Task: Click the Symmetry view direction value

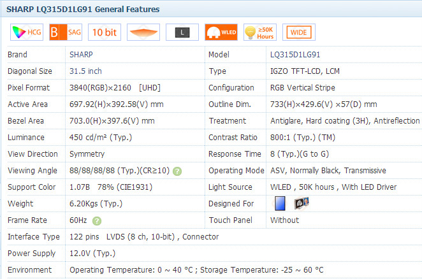Action: (x=87, y=154)
